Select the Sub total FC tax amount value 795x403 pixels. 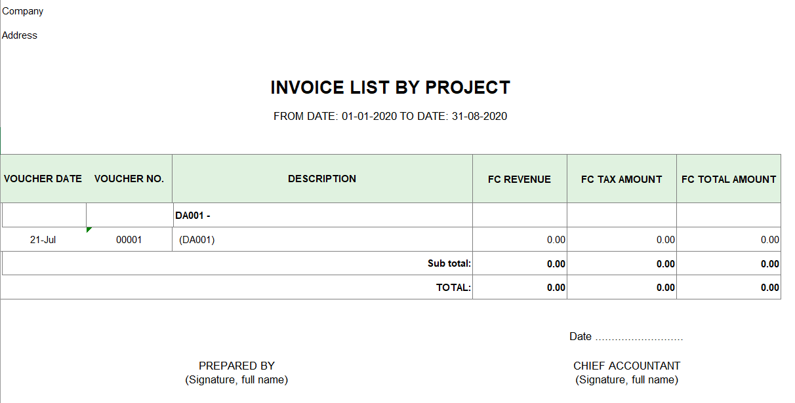pos(665,264)
